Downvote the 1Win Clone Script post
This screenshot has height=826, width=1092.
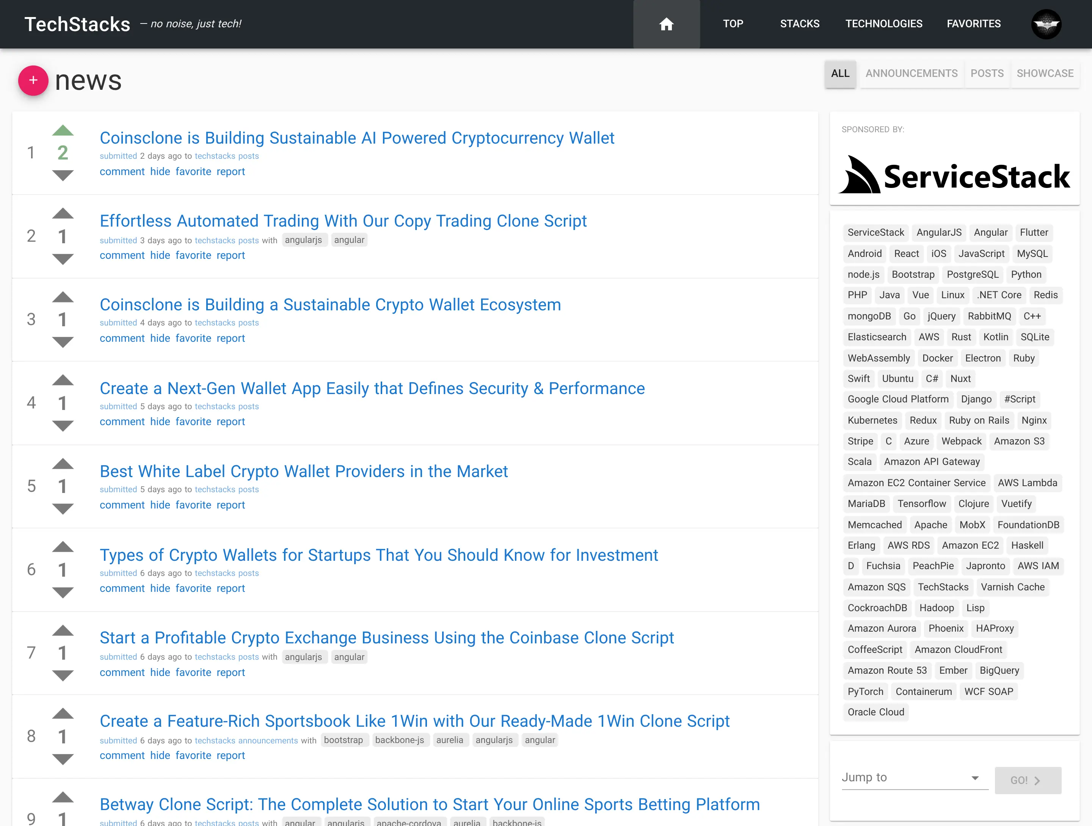(63, 759)
